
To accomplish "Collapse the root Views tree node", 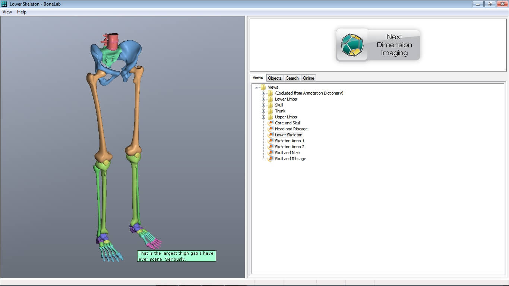I will (x=256, y=87).
